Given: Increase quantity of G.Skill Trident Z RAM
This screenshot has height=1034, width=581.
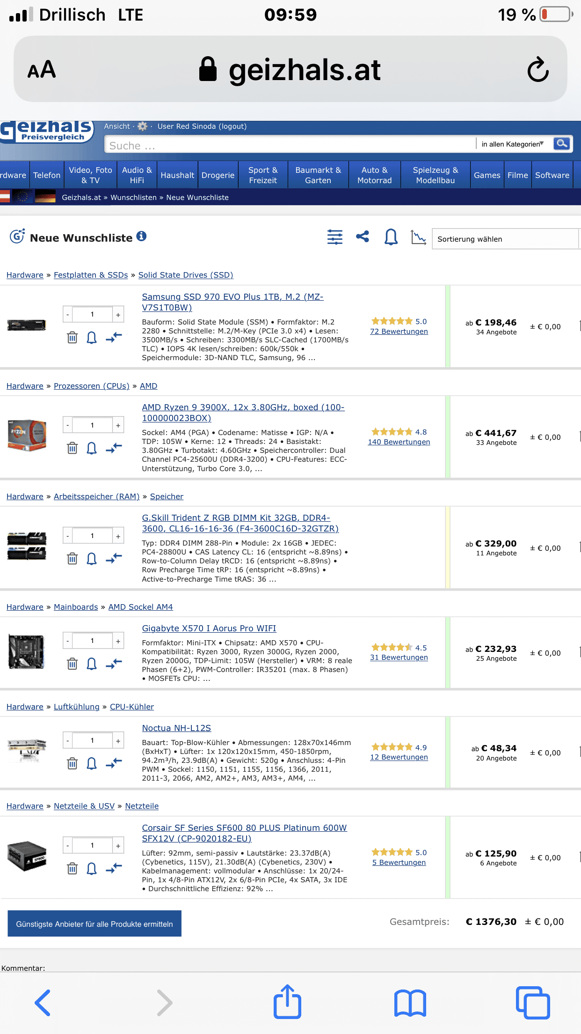Looking at the screenshot, I should point(118,536).
